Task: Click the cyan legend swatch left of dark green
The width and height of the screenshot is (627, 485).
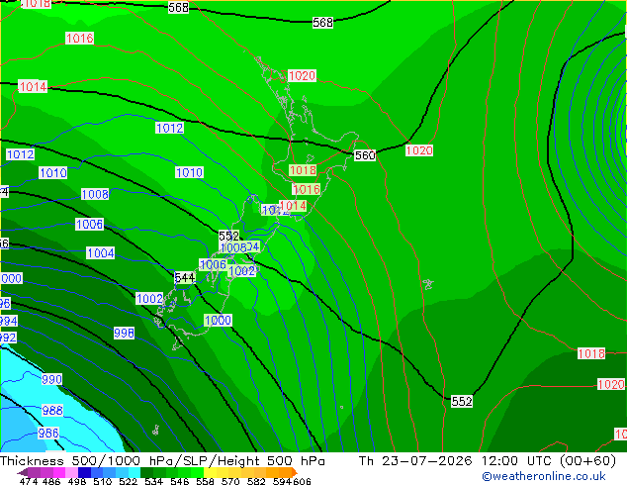Action: coord(134,472)
